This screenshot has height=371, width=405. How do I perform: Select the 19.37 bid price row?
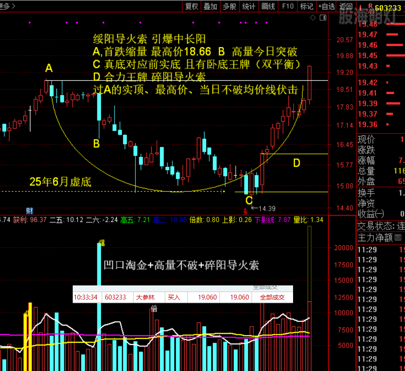(x=381, y=114)
